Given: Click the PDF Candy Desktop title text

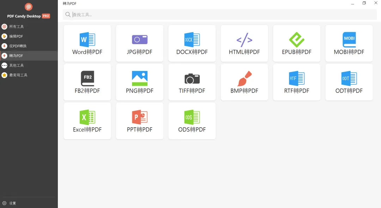Looking at the screenshot, I should [24, 16].
